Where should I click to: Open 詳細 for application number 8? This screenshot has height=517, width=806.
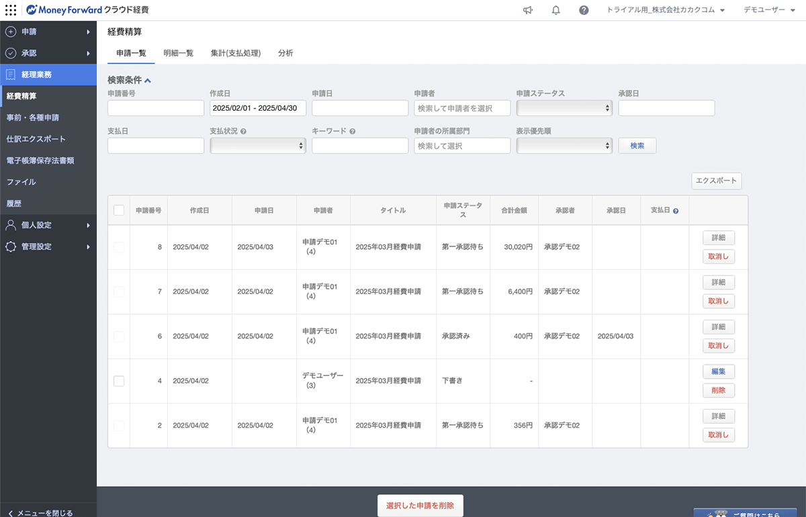(x=719, y=238)
